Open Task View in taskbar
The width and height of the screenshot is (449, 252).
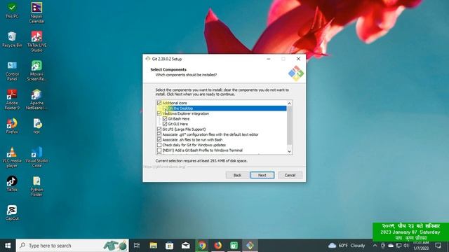pos(137,246)
